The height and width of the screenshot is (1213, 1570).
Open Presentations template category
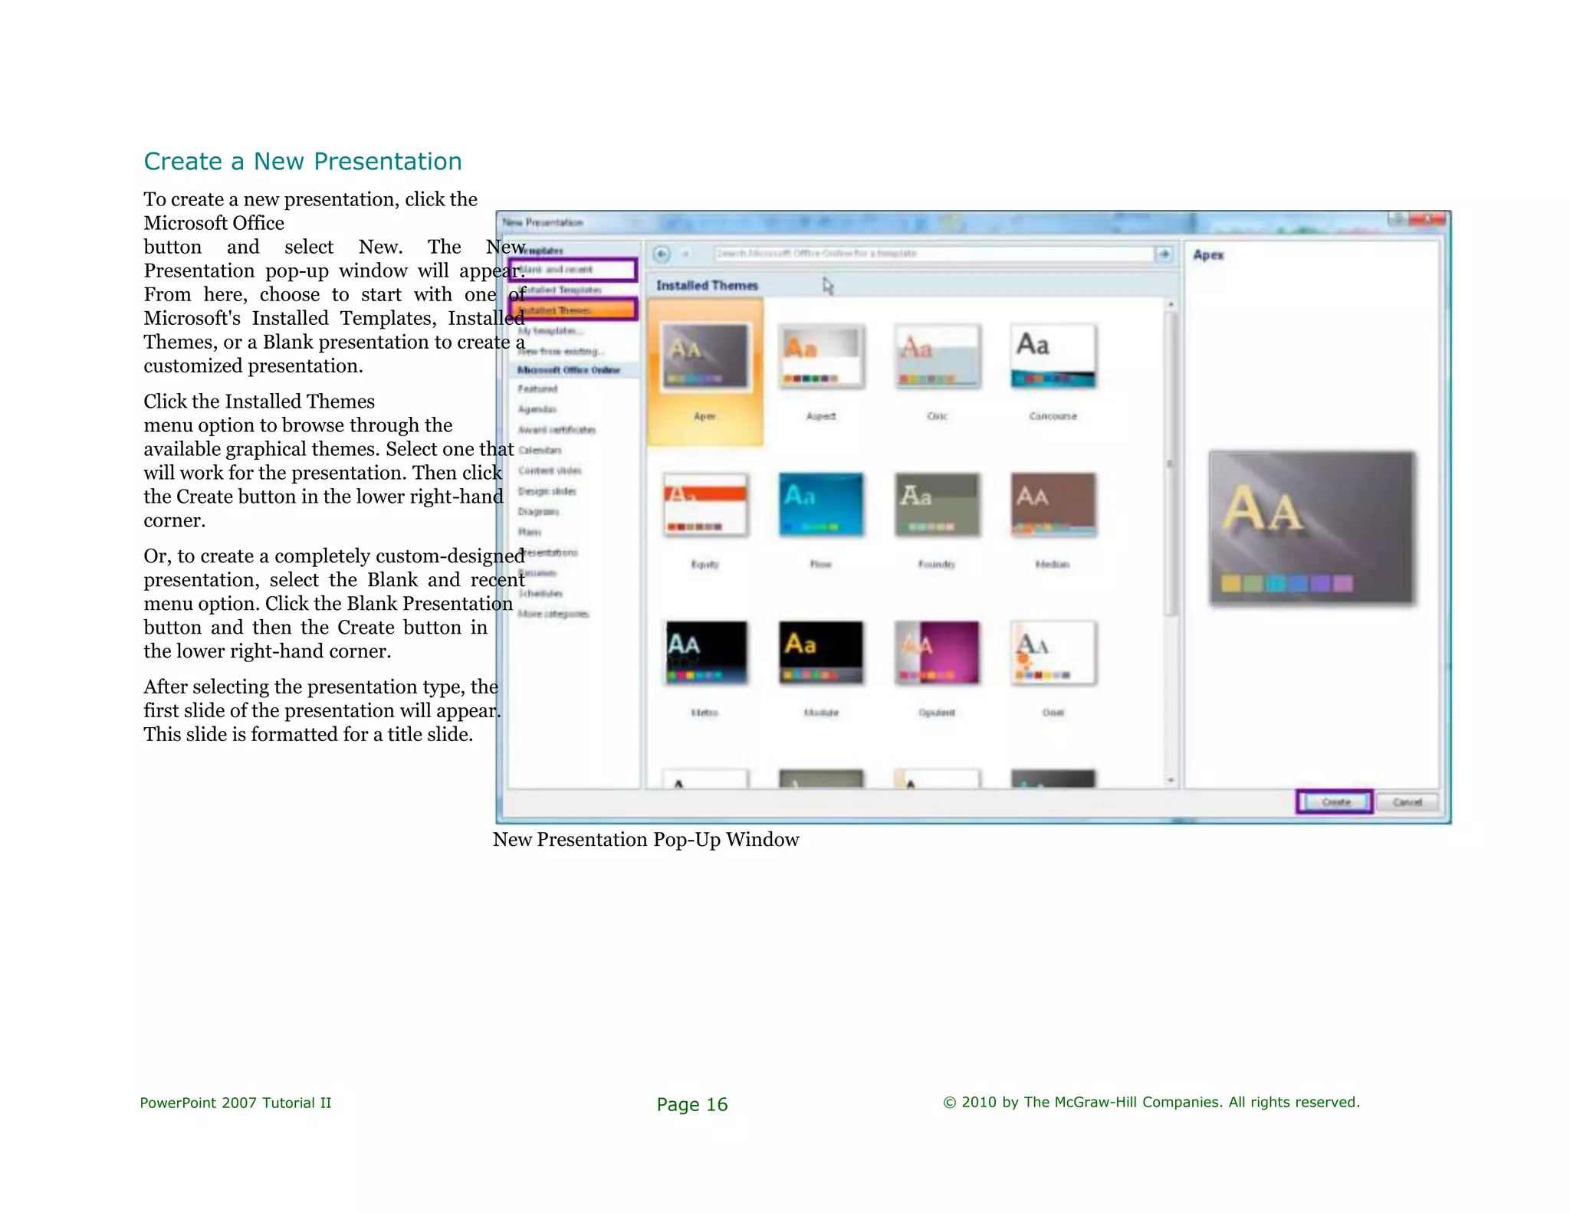548,552
